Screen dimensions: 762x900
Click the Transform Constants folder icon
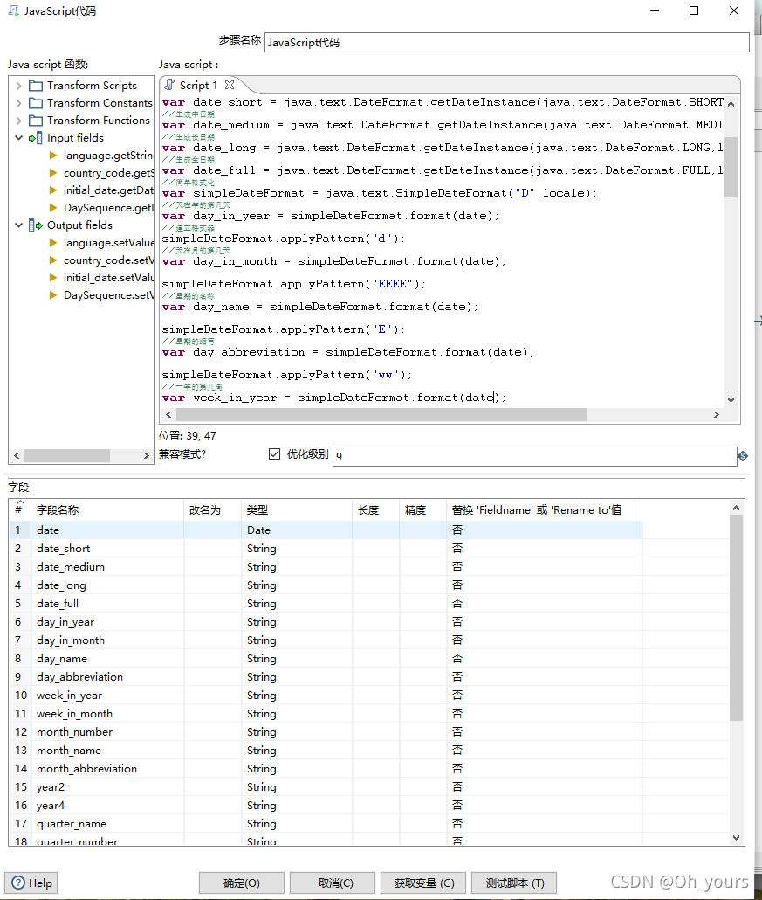(x=36, y=103)
